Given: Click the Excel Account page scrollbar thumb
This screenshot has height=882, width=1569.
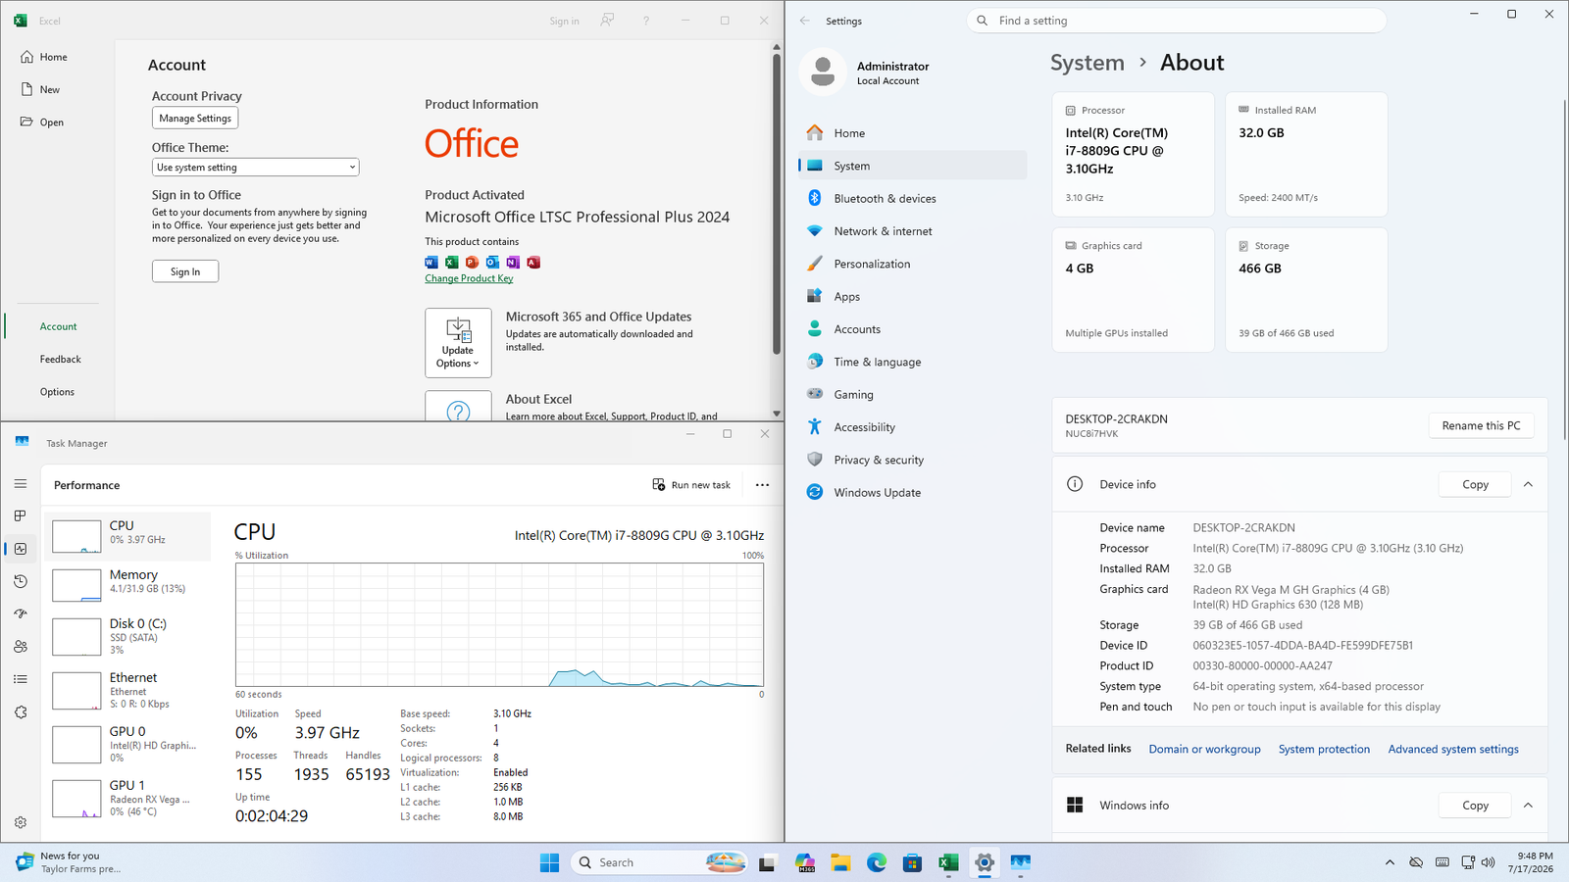Looking at the screenshot, I should 777,204.
